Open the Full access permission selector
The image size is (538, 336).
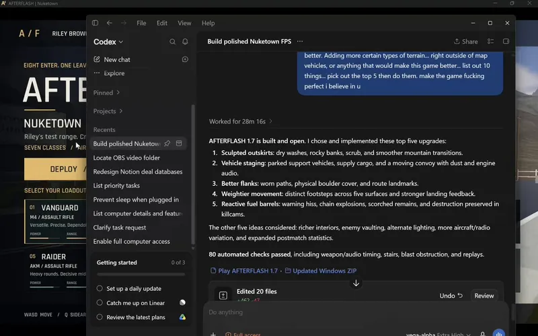243,334
